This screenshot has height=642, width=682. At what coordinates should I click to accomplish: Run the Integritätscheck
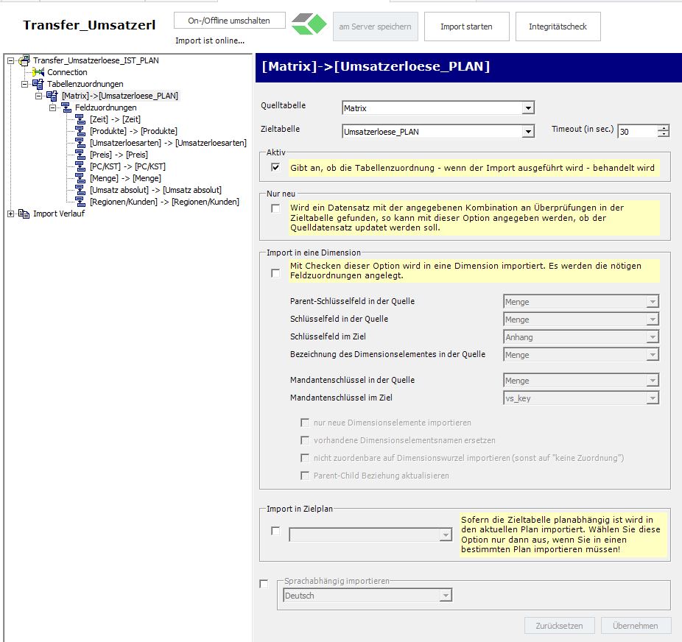558,27
